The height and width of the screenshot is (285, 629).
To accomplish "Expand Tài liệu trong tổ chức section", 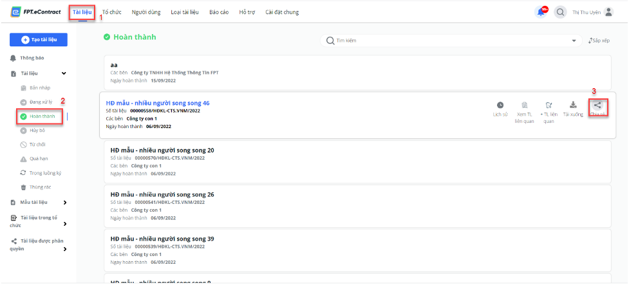I will pyautogui.click(x=65, y=224).
